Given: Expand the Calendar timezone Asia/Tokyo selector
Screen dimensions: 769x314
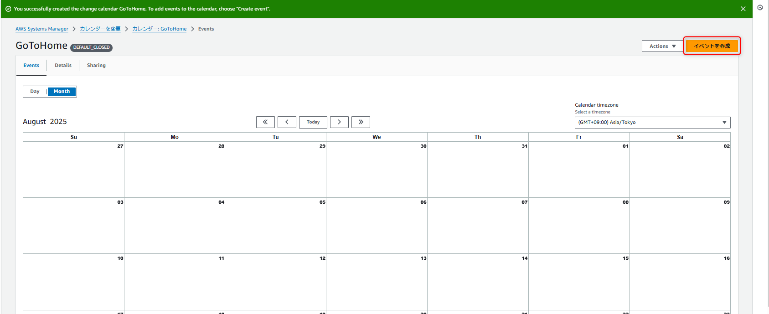Looking at the screenshot, I should [652, 123].
